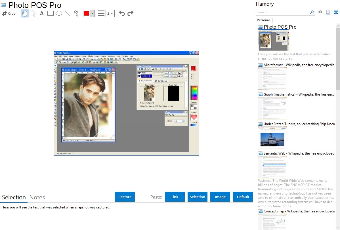Activate the hand pan tool
340x230 pixels.
(25, 13)
